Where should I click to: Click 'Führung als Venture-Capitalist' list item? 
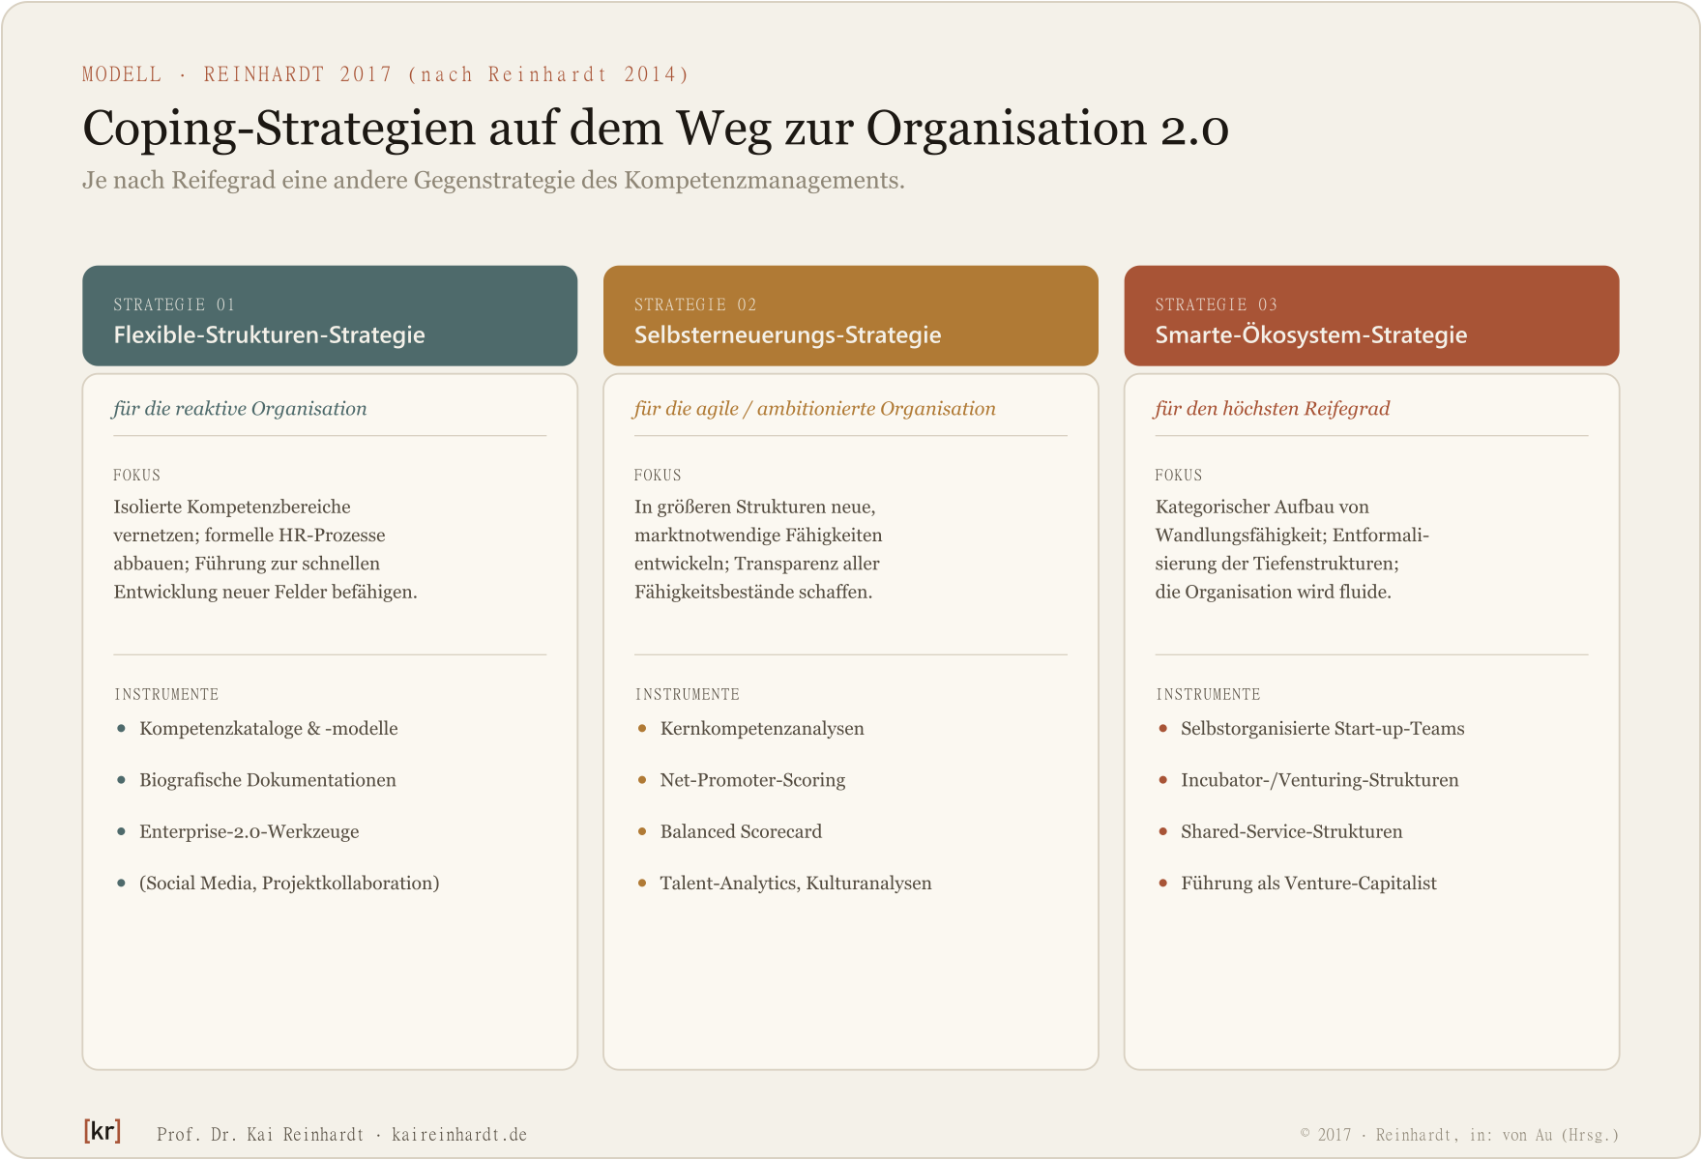click(x=1308, y=884)
